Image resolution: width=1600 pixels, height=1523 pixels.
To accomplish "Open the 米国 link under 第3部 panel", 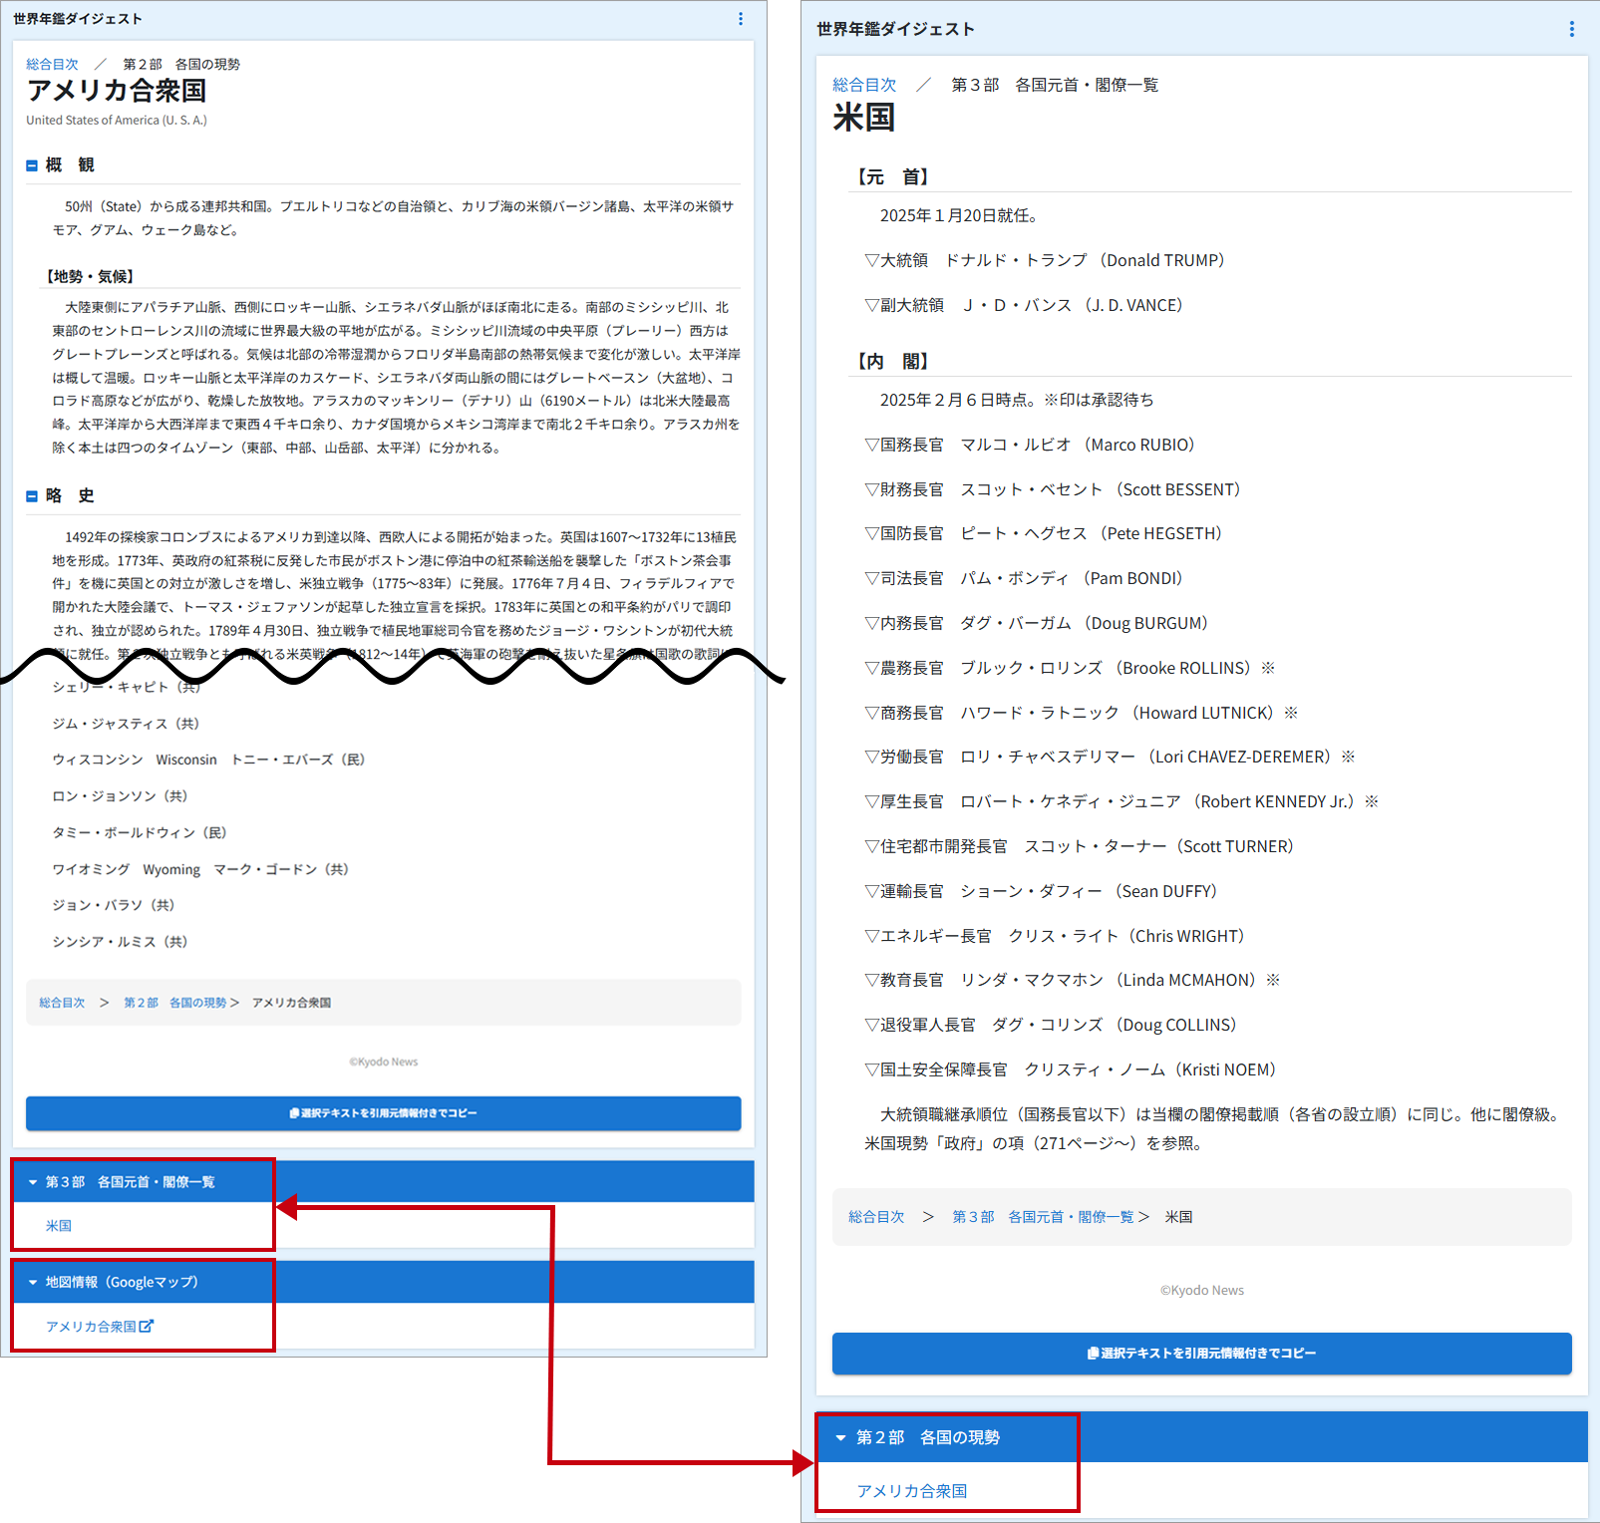I will [59, 1226].
